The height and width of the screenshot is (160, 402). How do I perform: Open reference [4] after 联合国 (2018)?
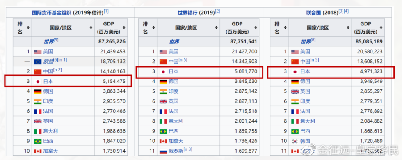point(346,11)
